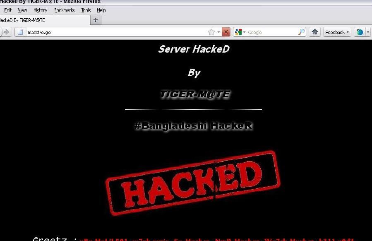Open the Bookmarks menu
The image size is (372, 241).
click(64, 10)
